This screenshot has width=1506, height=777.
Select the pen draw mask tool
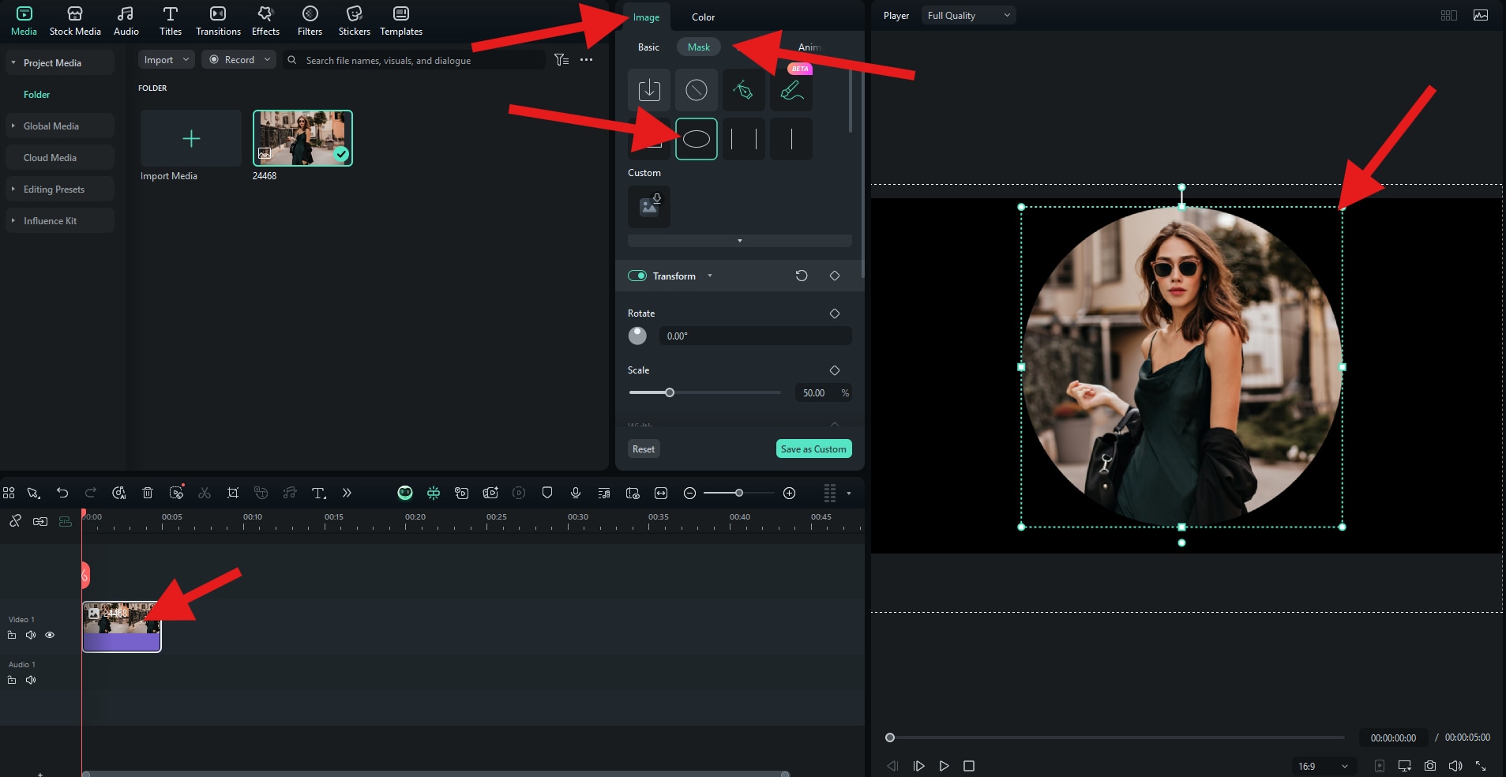click(x=744, y=90)
